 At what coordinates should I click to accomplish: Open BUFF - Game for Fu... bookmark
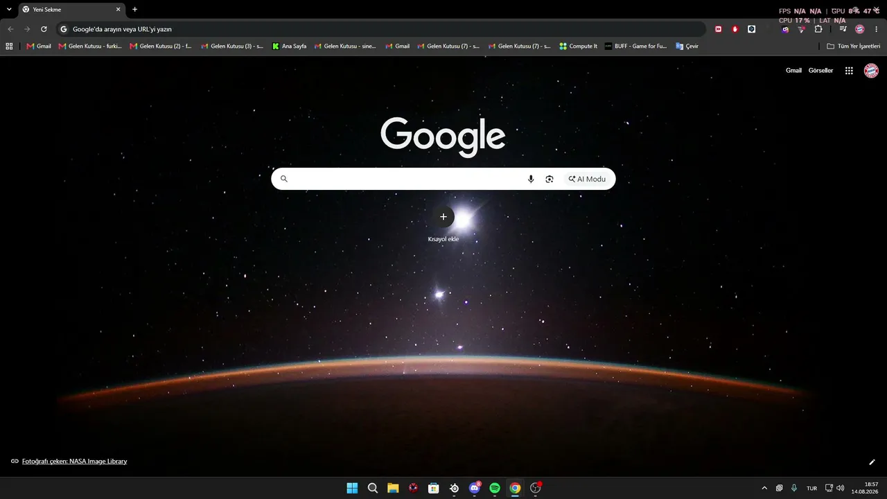point(635,46)
